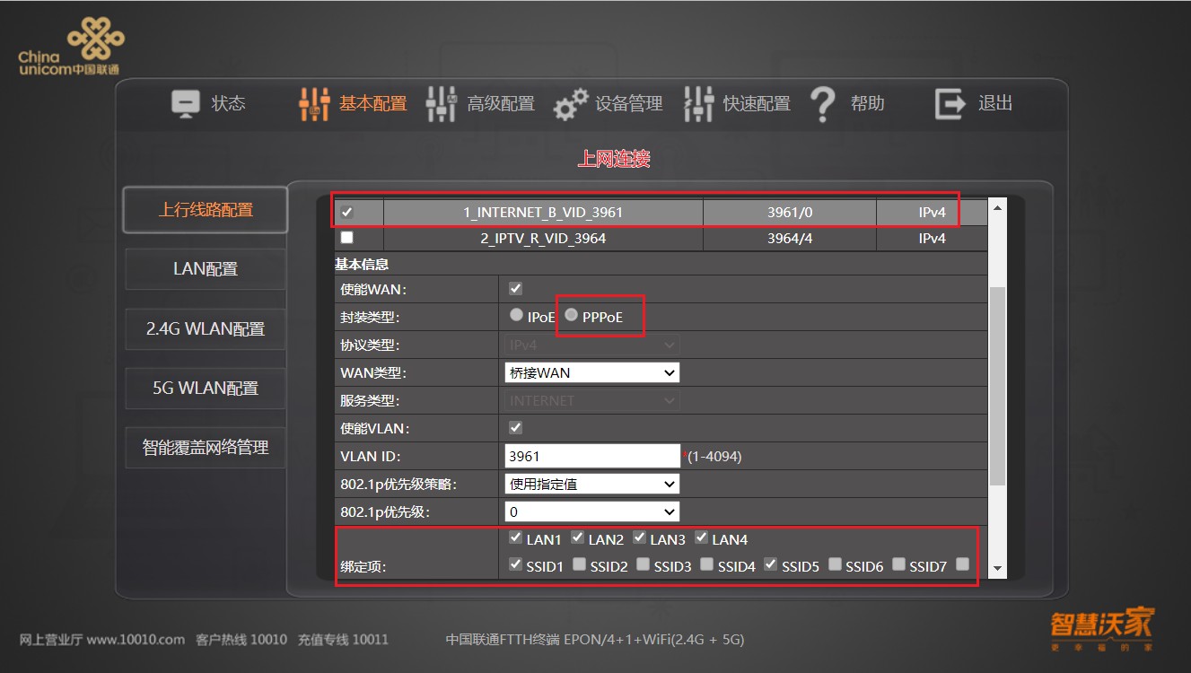Viewport: 1191px width, 673px height.
Task: Select the 2_IPTV_R_VID_3964 connection row
Action: (x=542, y=238)
